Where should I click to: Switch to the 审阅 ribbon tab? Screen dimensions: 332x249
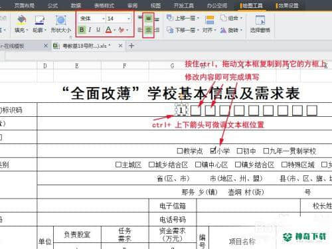coord(132,5)
